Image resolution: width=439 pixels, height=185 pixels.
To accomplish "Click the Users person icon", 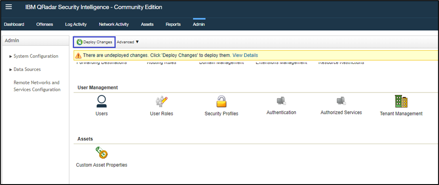I will pyautogui.click(x=102, y=101).
